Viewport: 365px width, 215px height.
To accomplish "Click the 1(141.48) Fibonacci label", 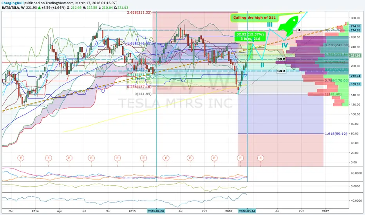I will (333, 94).
